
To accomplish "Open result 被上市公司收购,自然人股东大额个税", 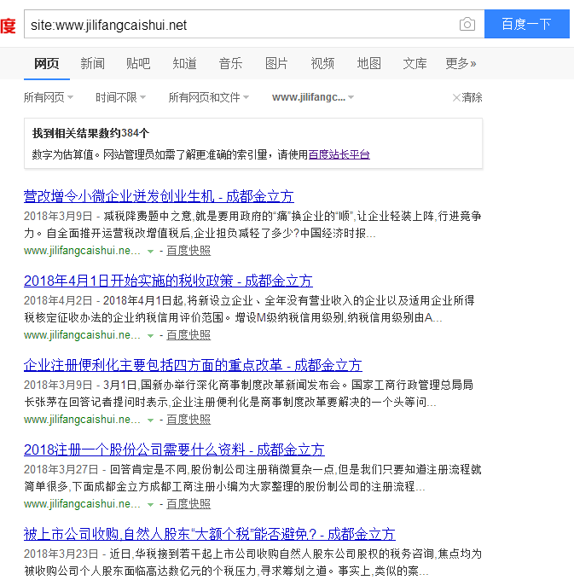I will pos(210,534).
